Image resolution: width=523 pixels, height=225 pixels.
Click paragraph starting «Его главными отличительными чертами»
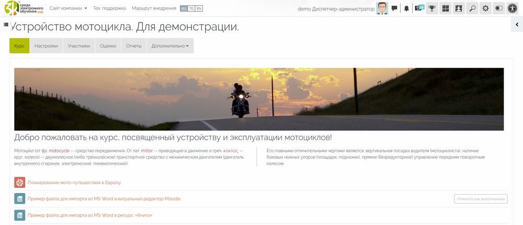point(376,157)
